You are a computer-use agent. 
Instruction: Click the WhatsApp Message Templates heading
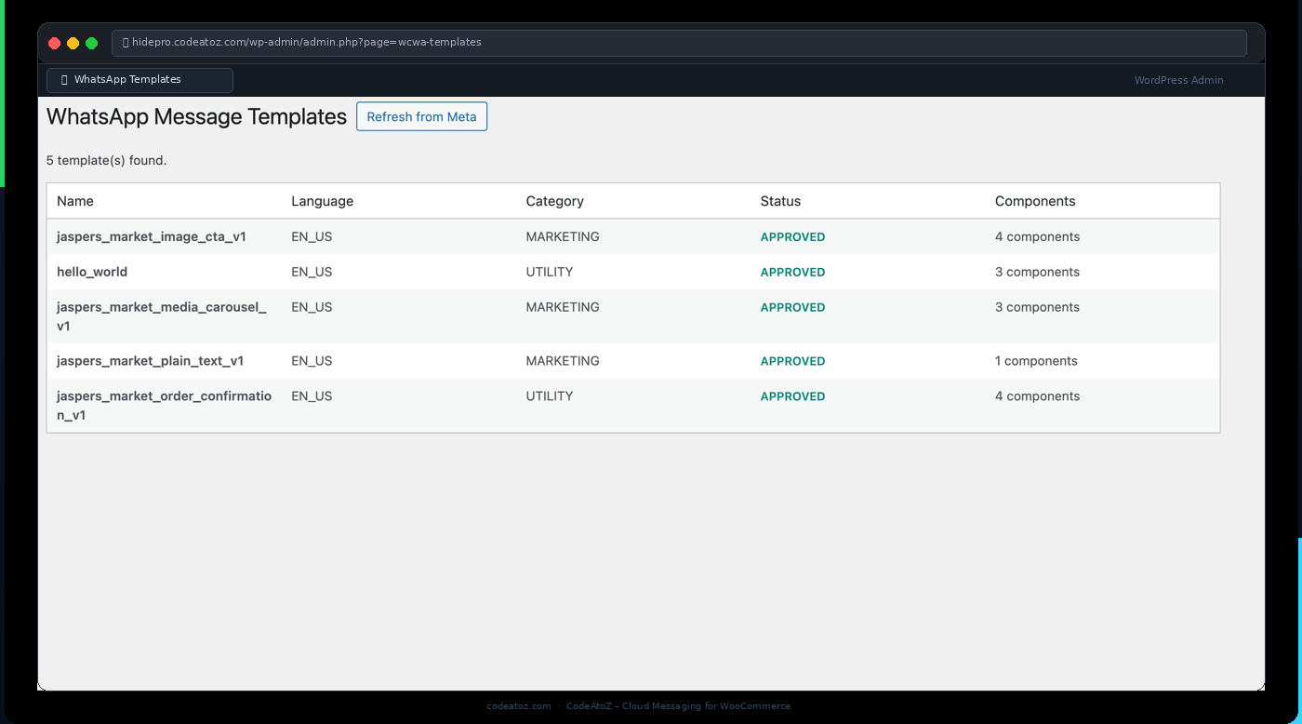(x=196, y=116)
